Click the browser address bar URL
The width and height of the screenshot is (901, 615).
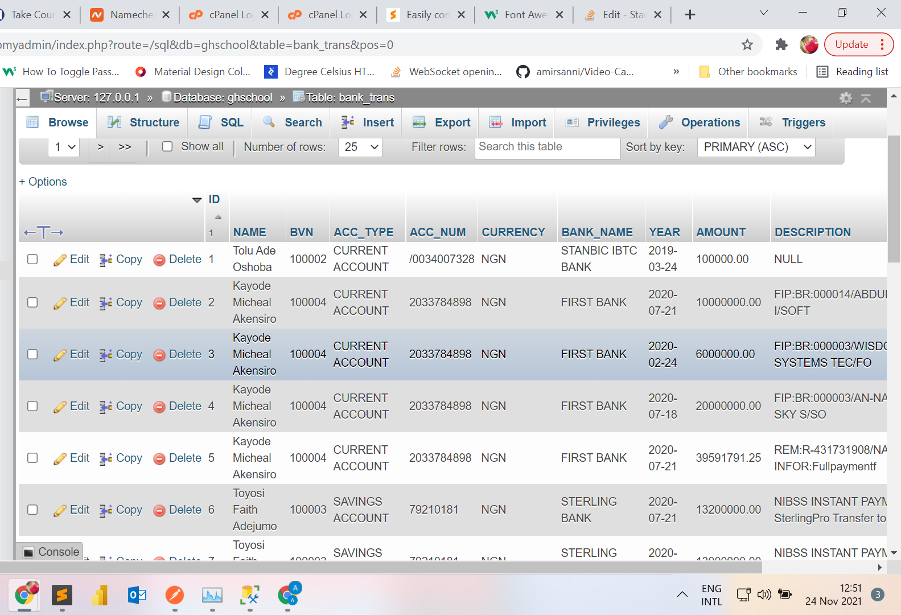tap(196, 45)
